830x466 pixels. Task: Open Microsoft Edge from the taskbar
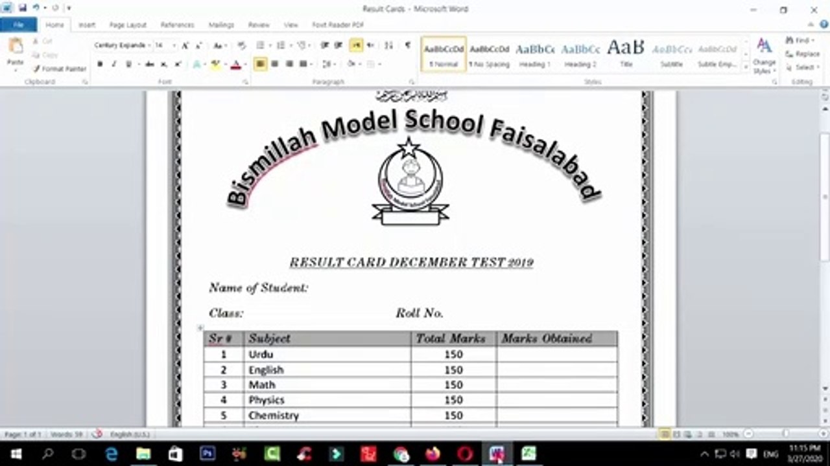pos(112,454)
